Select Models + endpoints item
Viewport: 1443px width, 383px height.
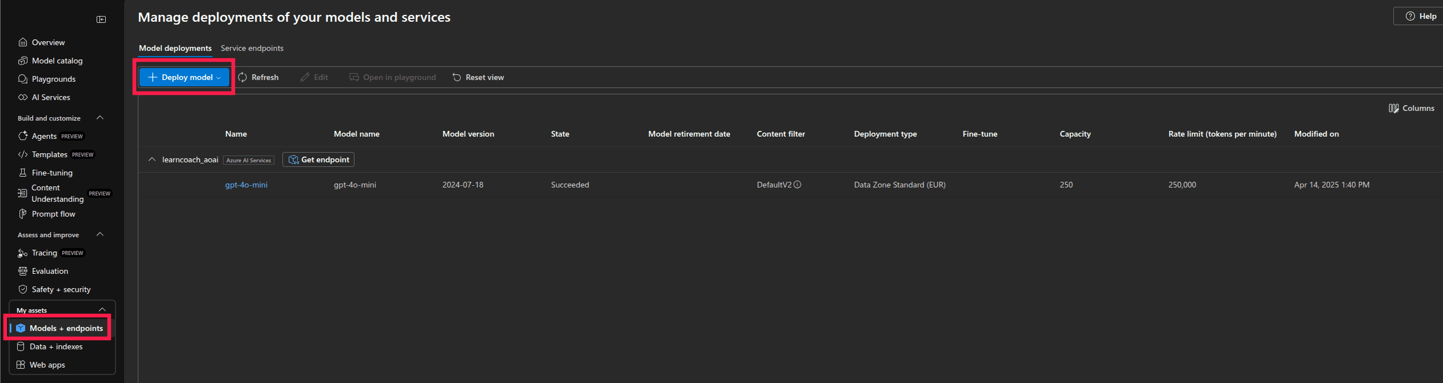click(59, 328)
